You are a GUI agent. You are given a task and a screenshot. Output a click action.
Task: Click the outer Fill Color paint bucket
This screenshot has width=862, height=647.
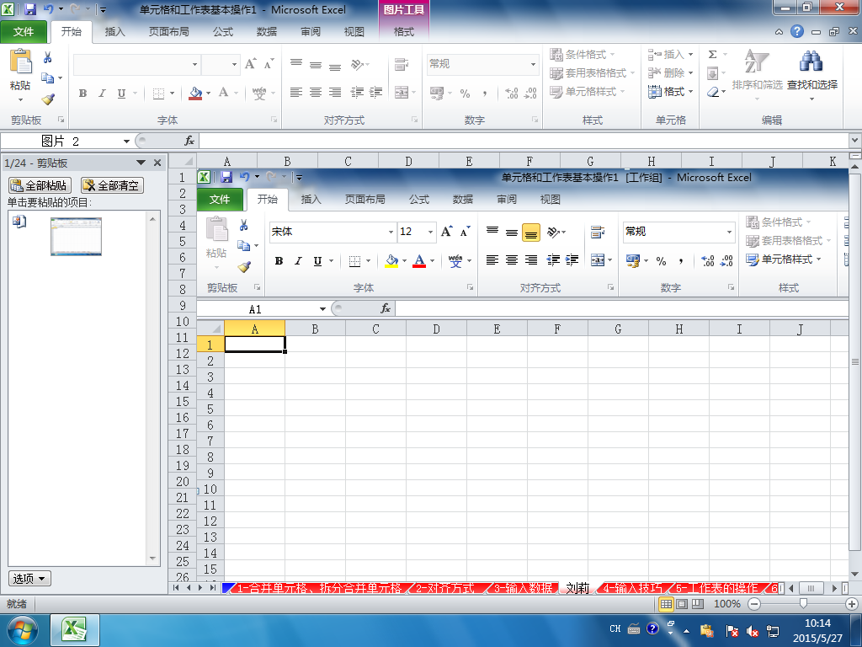(x=195, y=94)
